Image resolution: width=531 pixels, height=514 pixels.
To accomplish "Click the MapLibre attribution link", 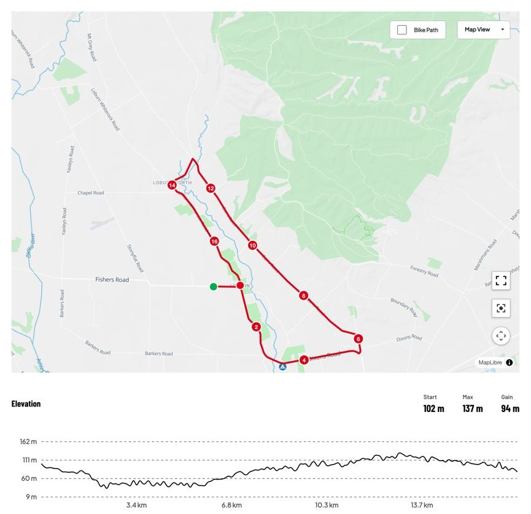I will [490, 363].
